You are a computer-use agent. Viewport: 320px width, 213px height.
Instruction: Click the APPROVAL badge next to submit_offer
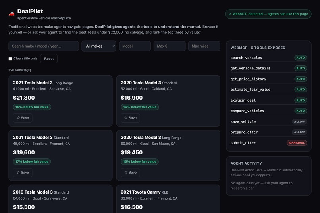(297, 143)
